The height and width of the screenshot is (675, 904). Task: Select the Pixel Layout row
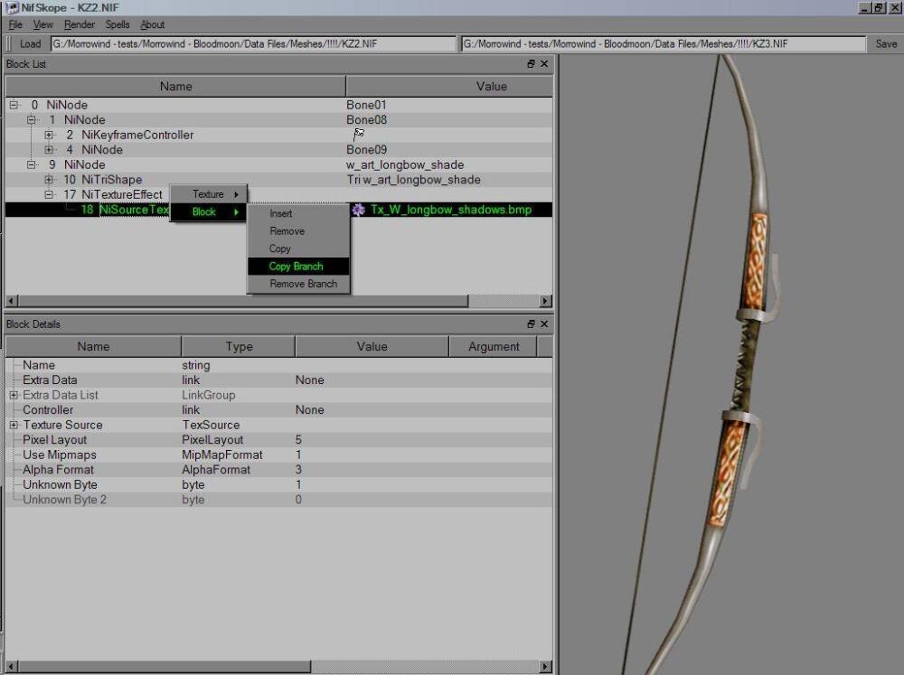coord(278,440)
